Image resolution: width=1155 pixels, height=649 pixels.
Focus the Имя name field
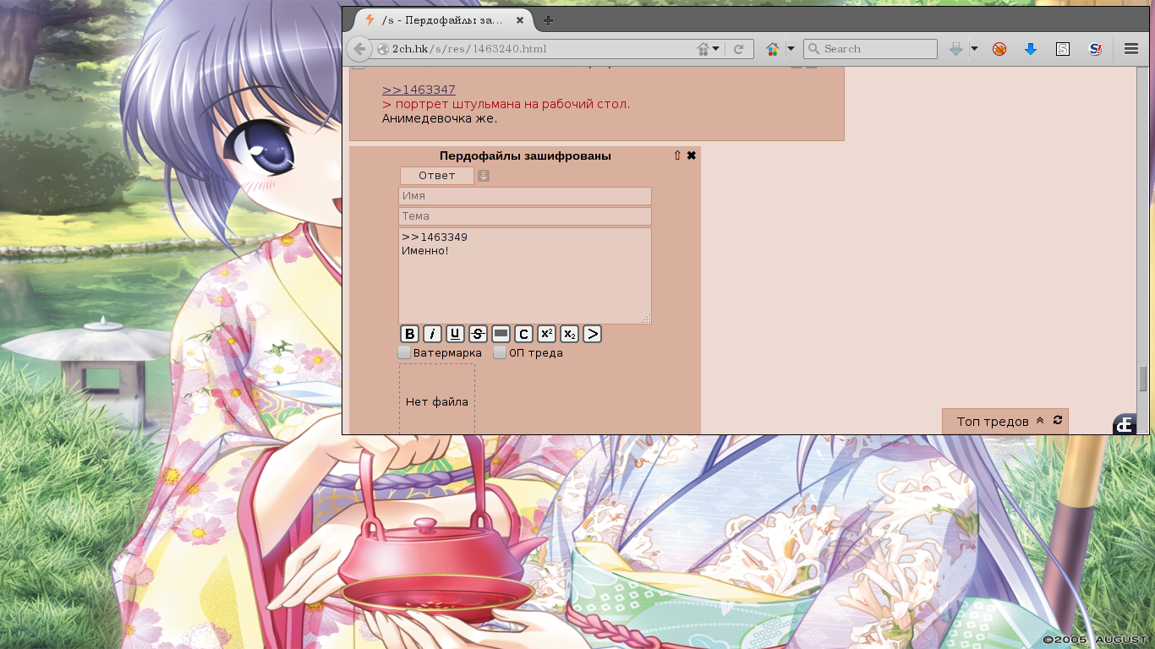tap(525, 196)
